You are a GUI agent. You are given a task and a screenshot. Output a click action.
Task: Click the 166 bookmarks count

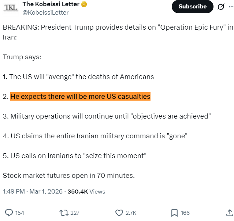(185, 213)
